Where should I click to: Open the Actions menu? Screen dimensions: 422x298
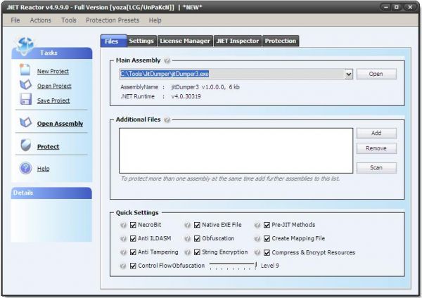(40, 20)
